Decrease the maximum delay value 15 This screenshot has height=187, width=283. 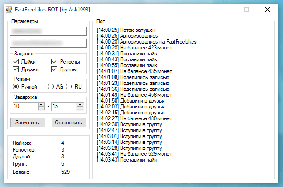pyautogui.click(x=80, y=108)
